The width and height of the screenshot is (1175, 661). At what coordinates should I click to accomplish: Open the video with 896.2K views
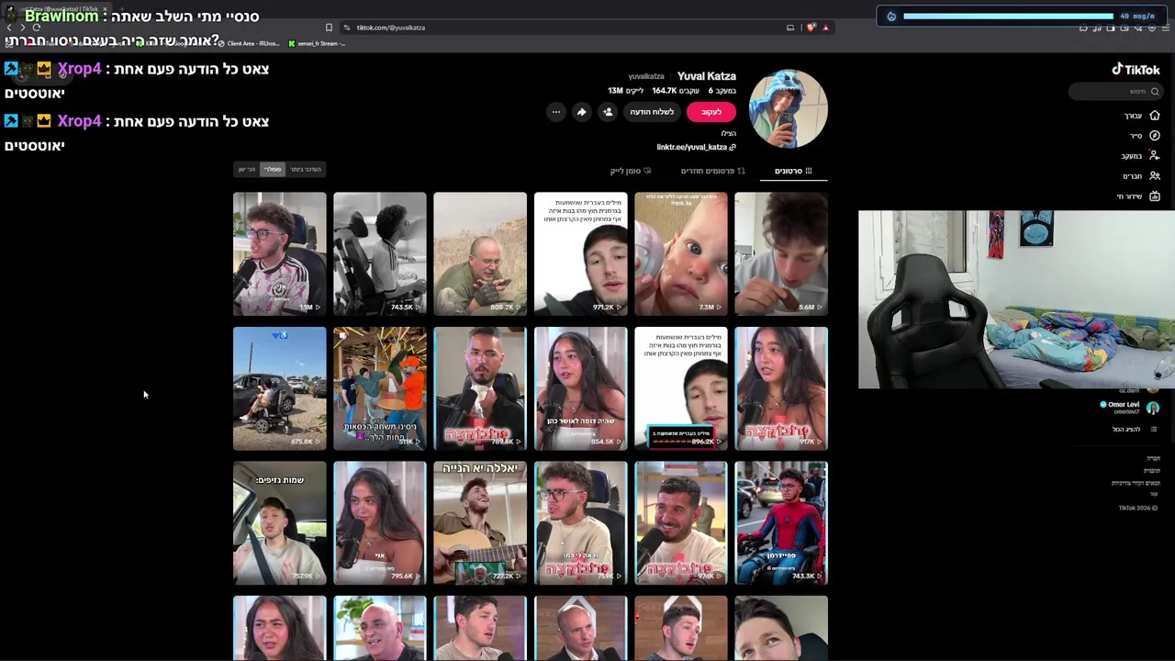[x=681, y=388]
